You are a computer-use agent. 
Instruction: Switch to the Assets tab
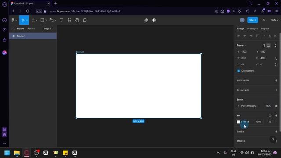coord(31,29)
